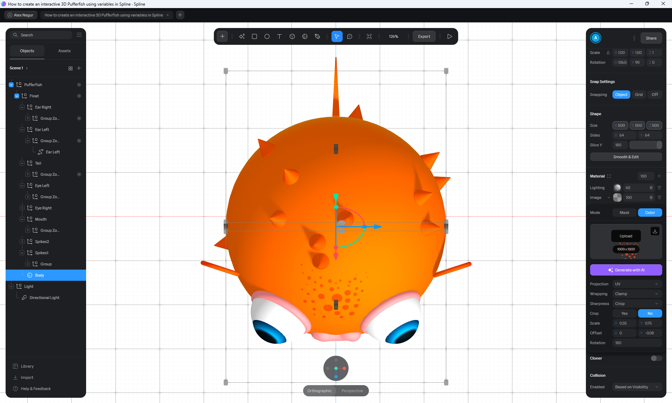Image resolution: width=672 pixels, height=403 pixels.
Task: Collapse the Ear Right group
Action: point(22,107)
